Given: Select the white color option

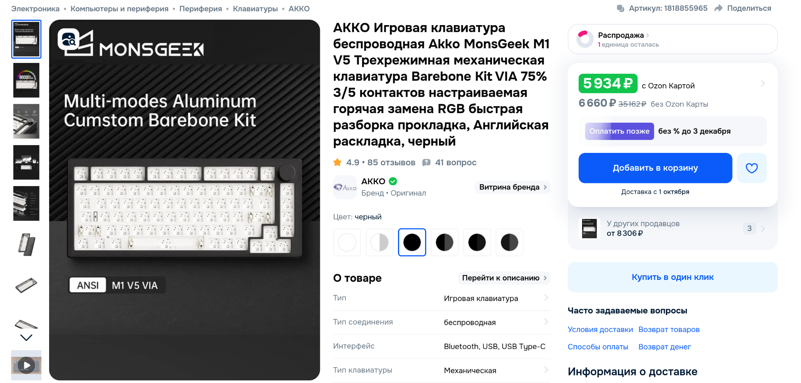Looking at the screenshot, I should pyautogui.click(x=347, y=242).
